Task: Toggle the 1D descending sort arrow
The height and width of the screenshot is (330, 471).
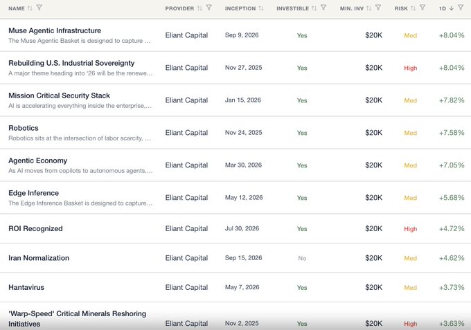Action: pos(451,8)
